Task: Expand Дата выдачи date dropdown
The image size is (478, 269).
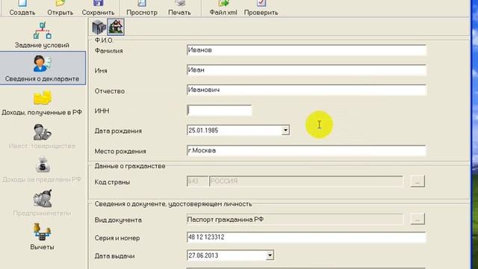Action: pyautogui.click(x=270, y=256)
